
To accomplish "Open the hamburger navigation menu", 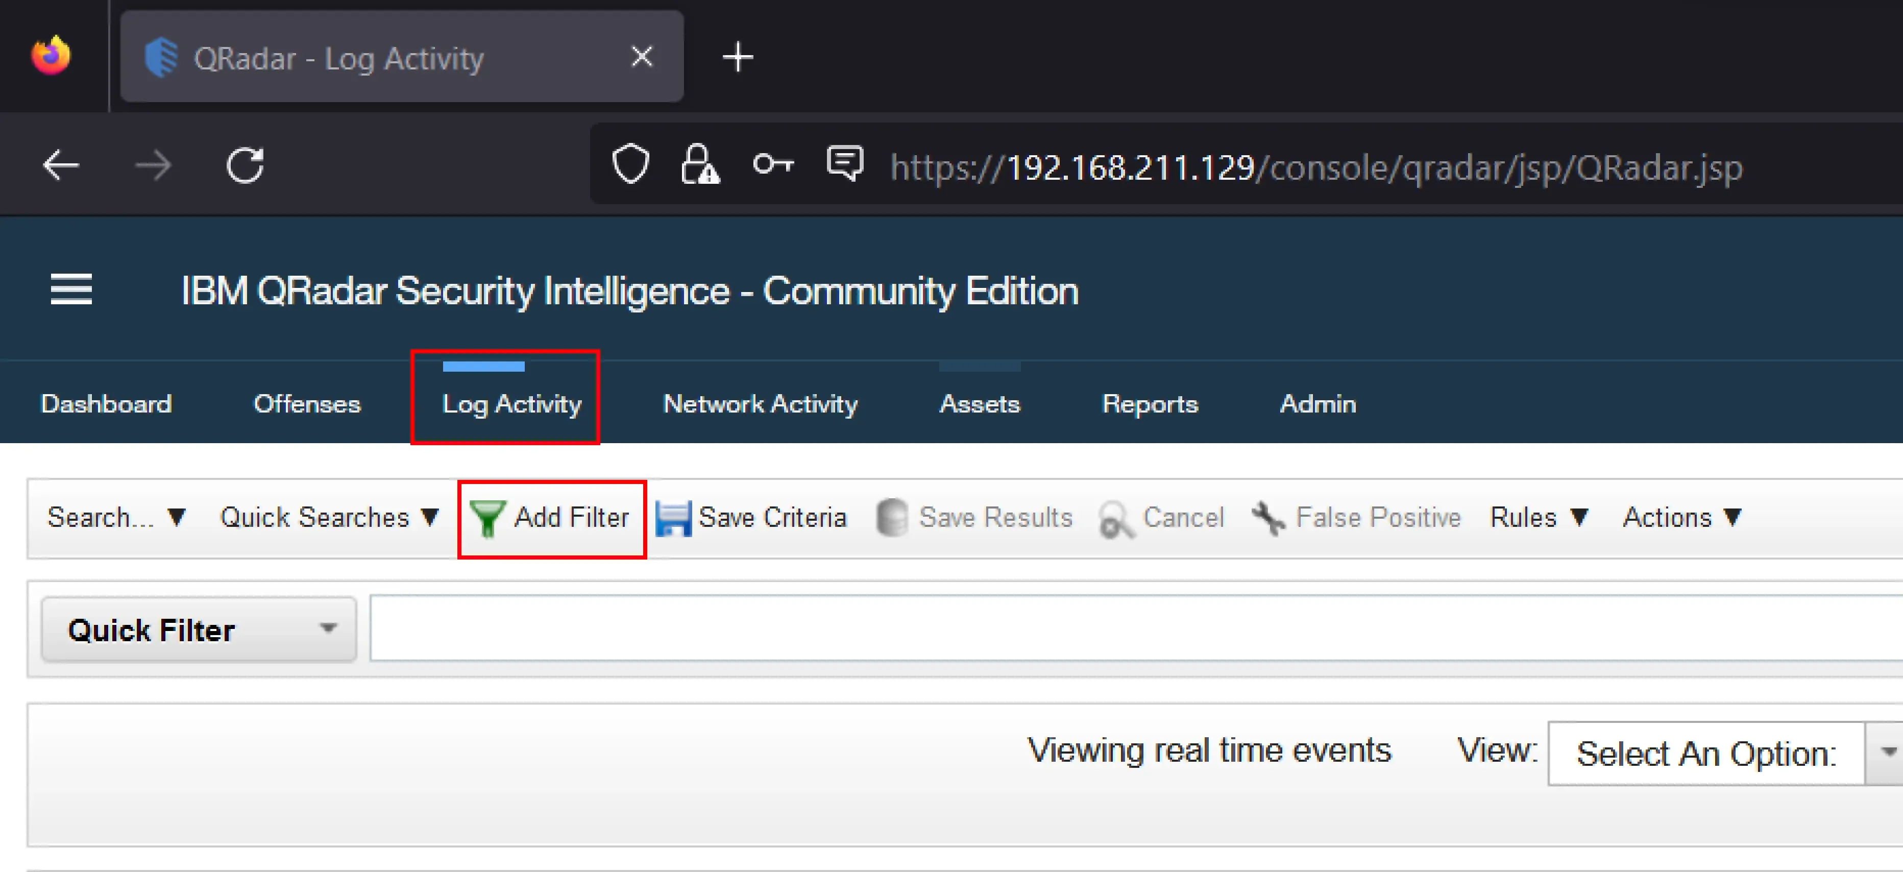I will (x=71, y=289).
